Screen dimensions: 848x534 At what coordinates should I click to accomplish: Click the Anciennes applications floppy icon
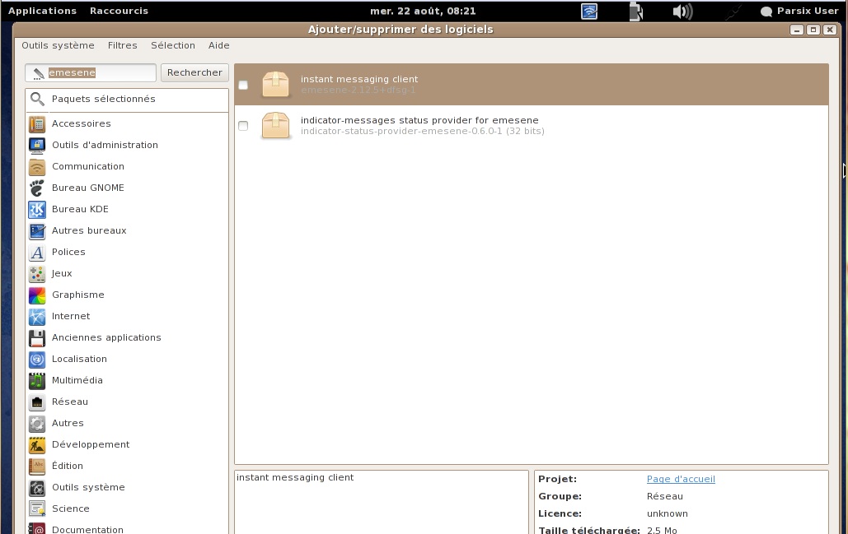(37, 338)
